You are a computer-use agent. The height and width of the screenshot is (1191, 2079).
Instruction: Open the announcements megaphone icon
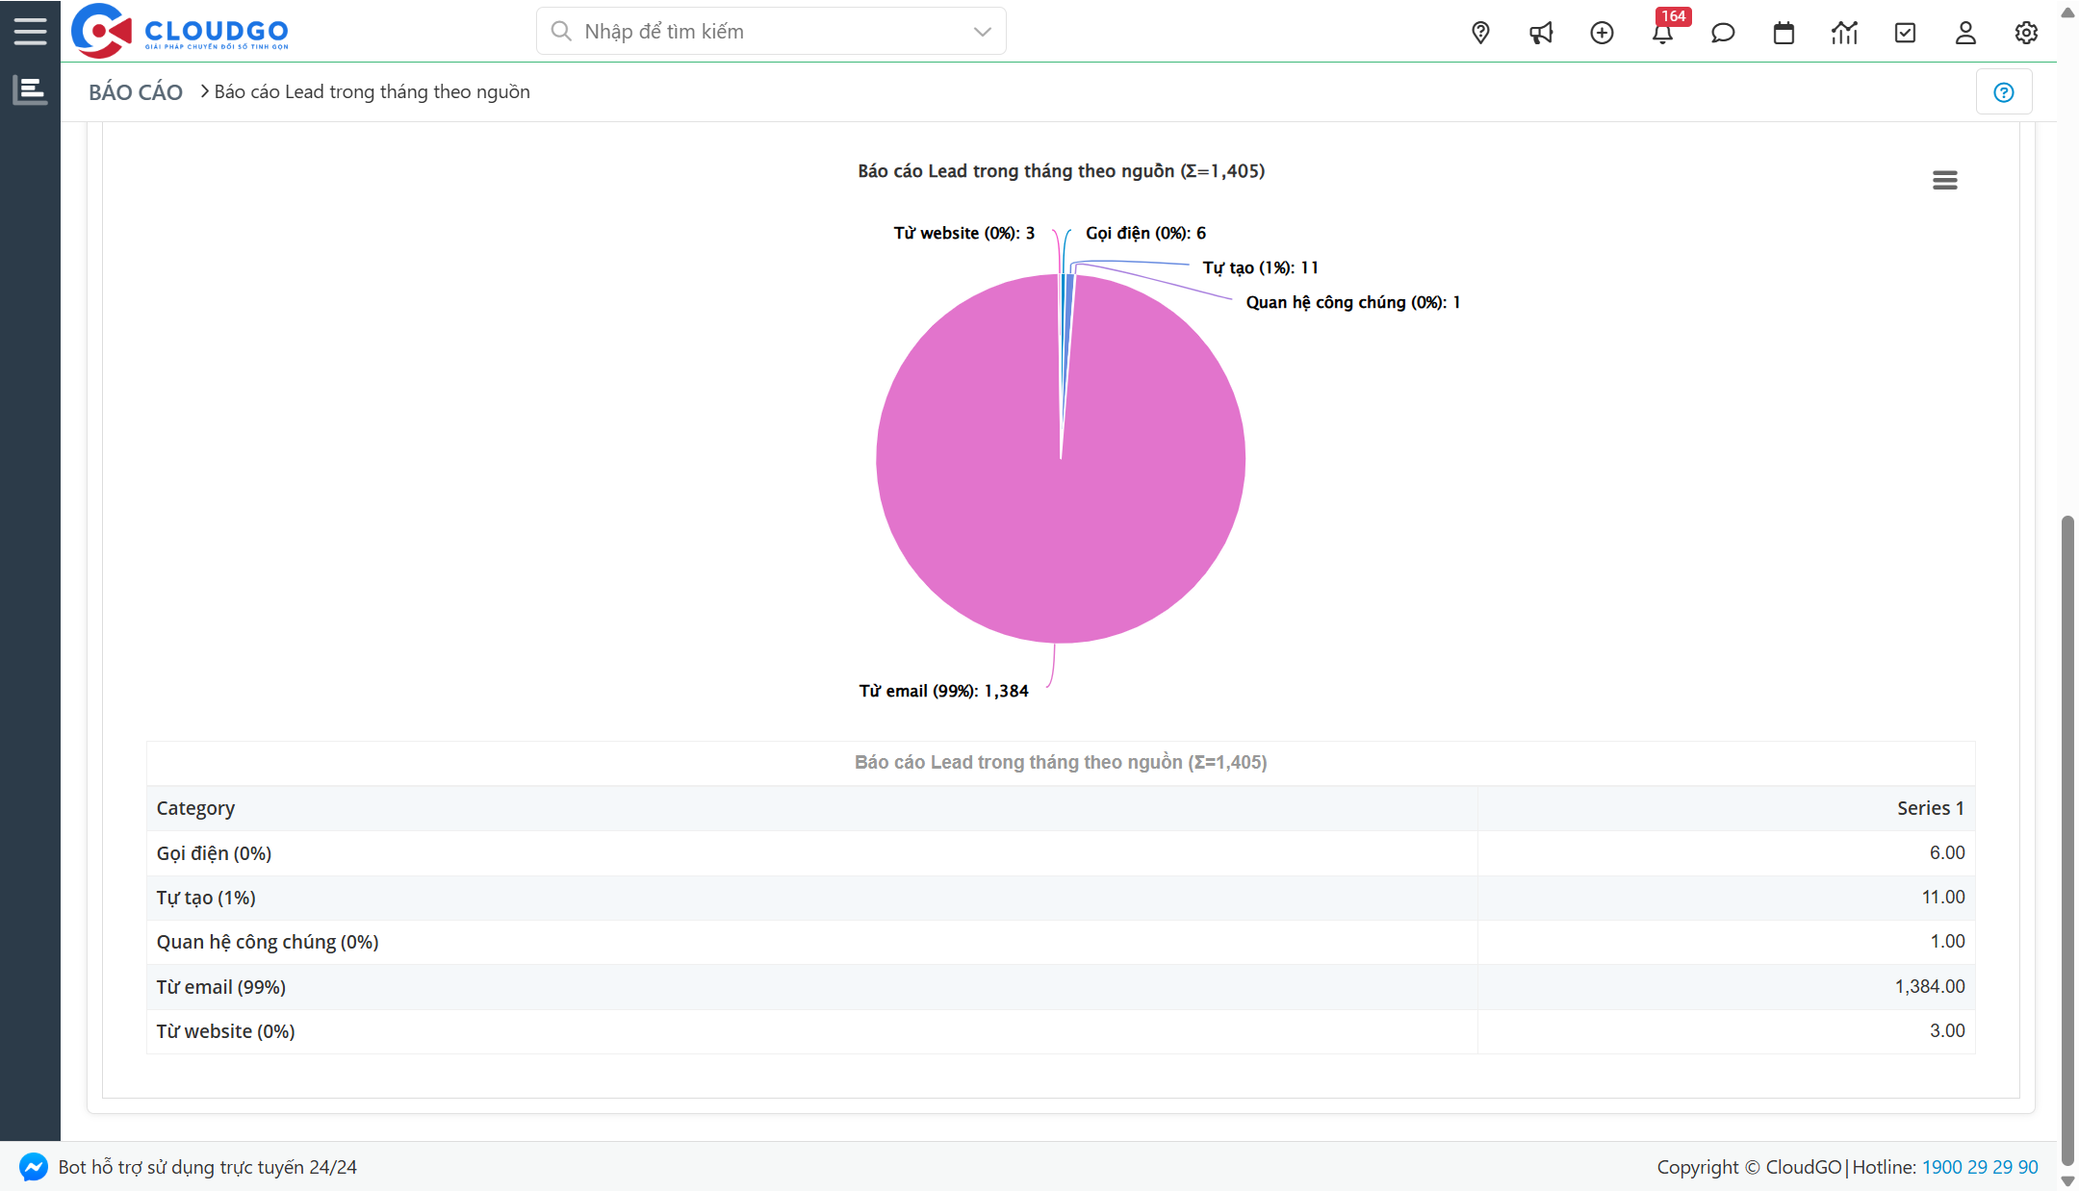click(1541, 32)
